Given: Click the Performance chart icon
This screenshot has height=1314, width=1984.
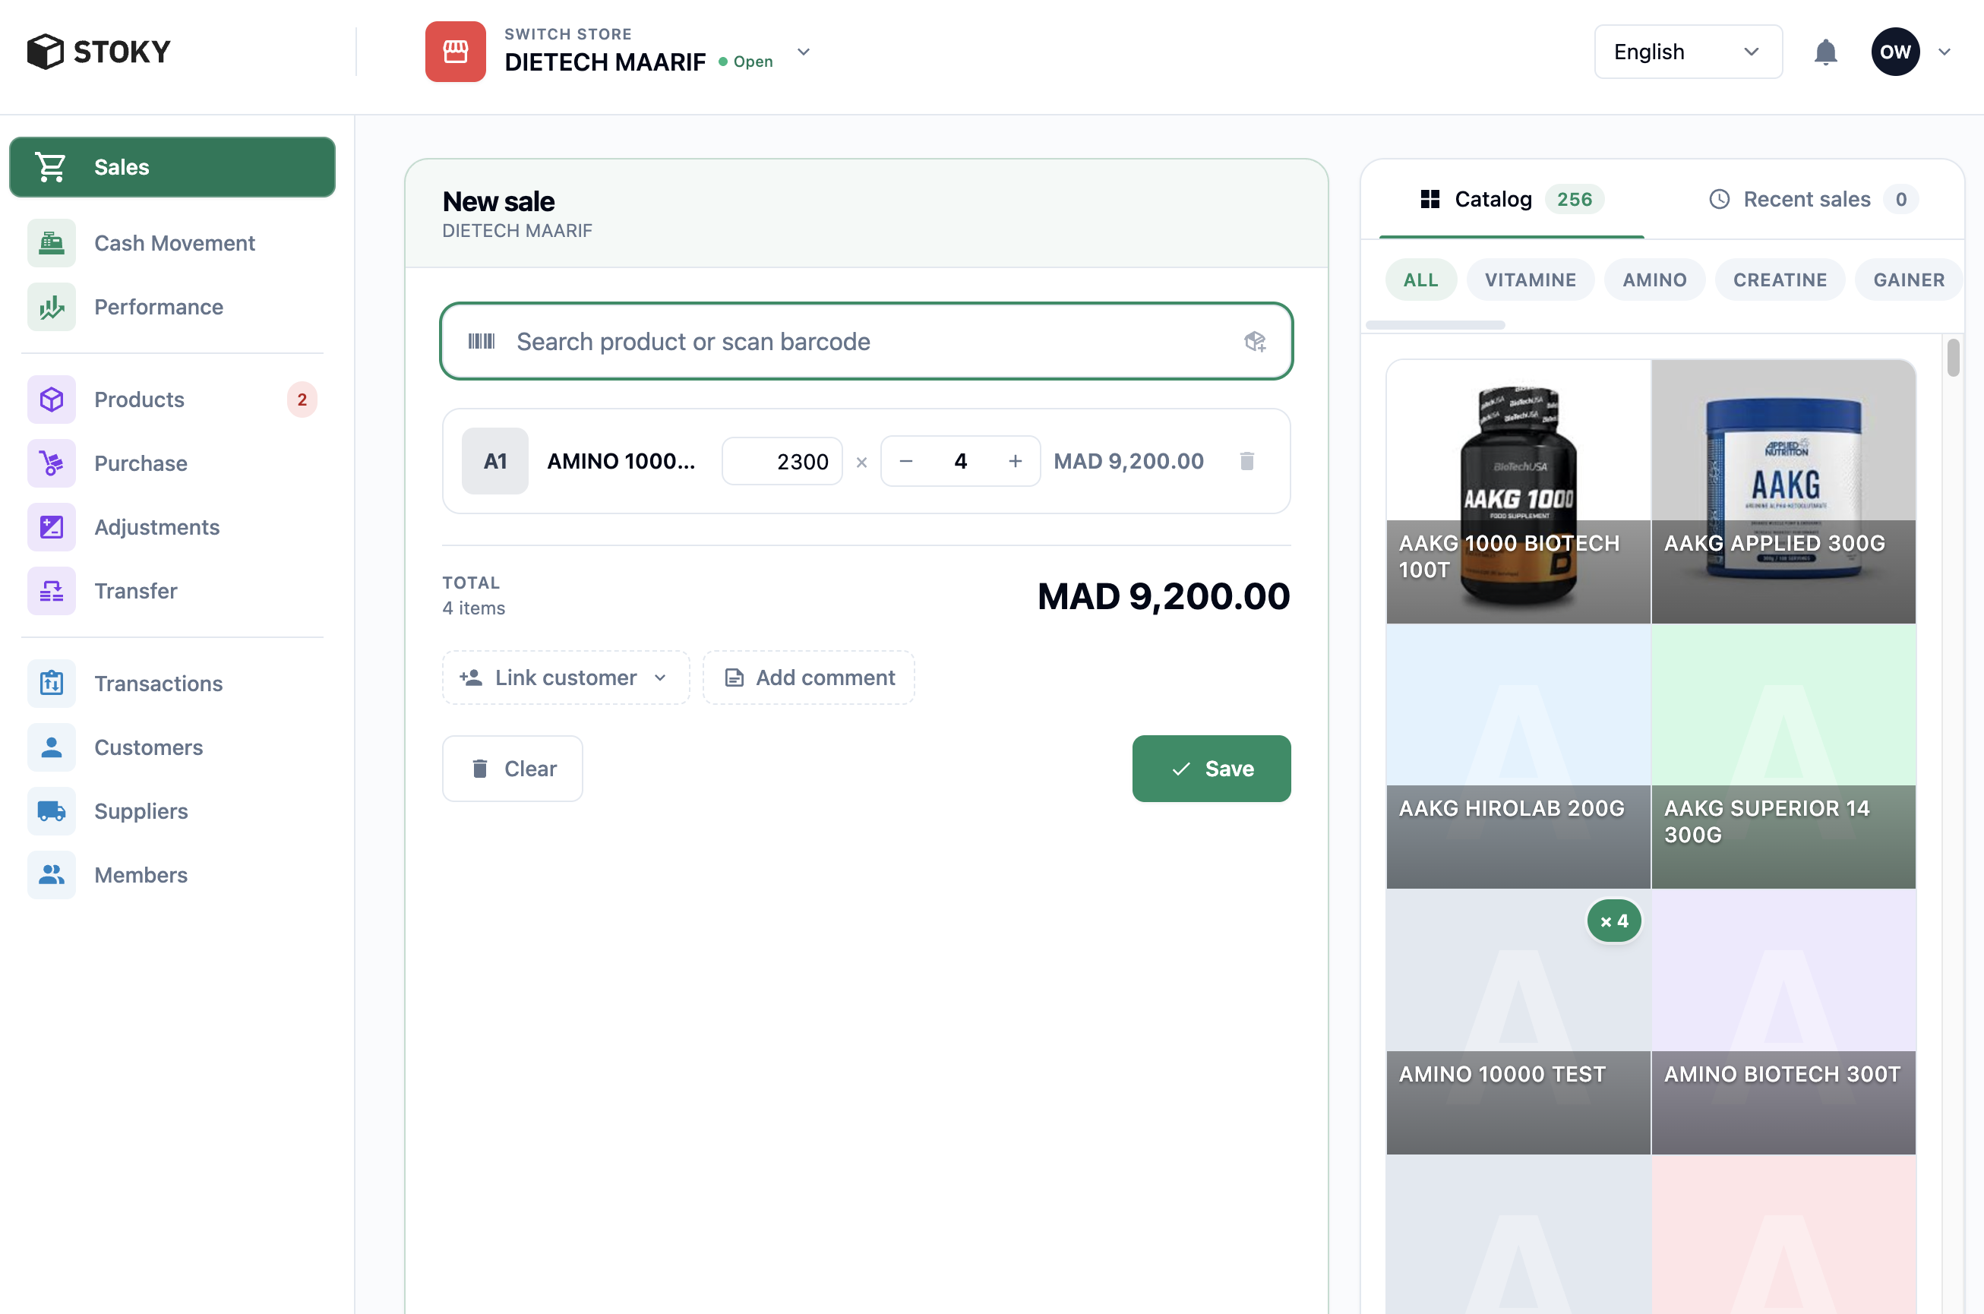Looking at the screenshot, I should coord(51,307).
